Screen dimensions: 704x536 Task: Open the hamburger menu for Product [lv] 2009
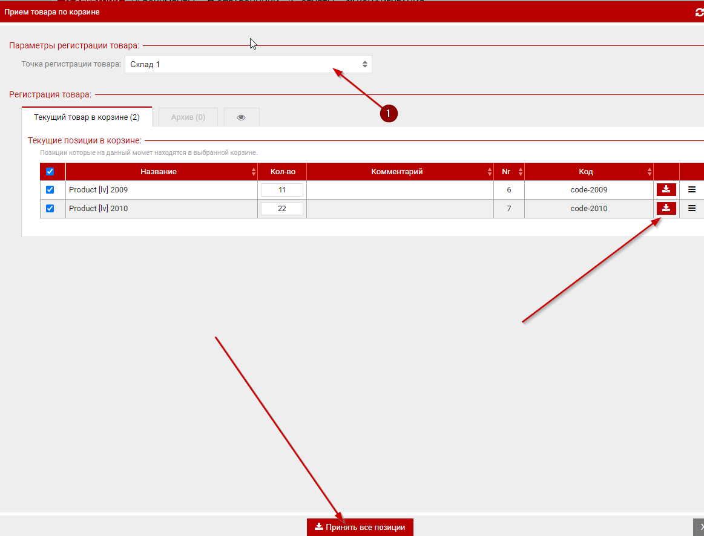(x=692, y=190)
